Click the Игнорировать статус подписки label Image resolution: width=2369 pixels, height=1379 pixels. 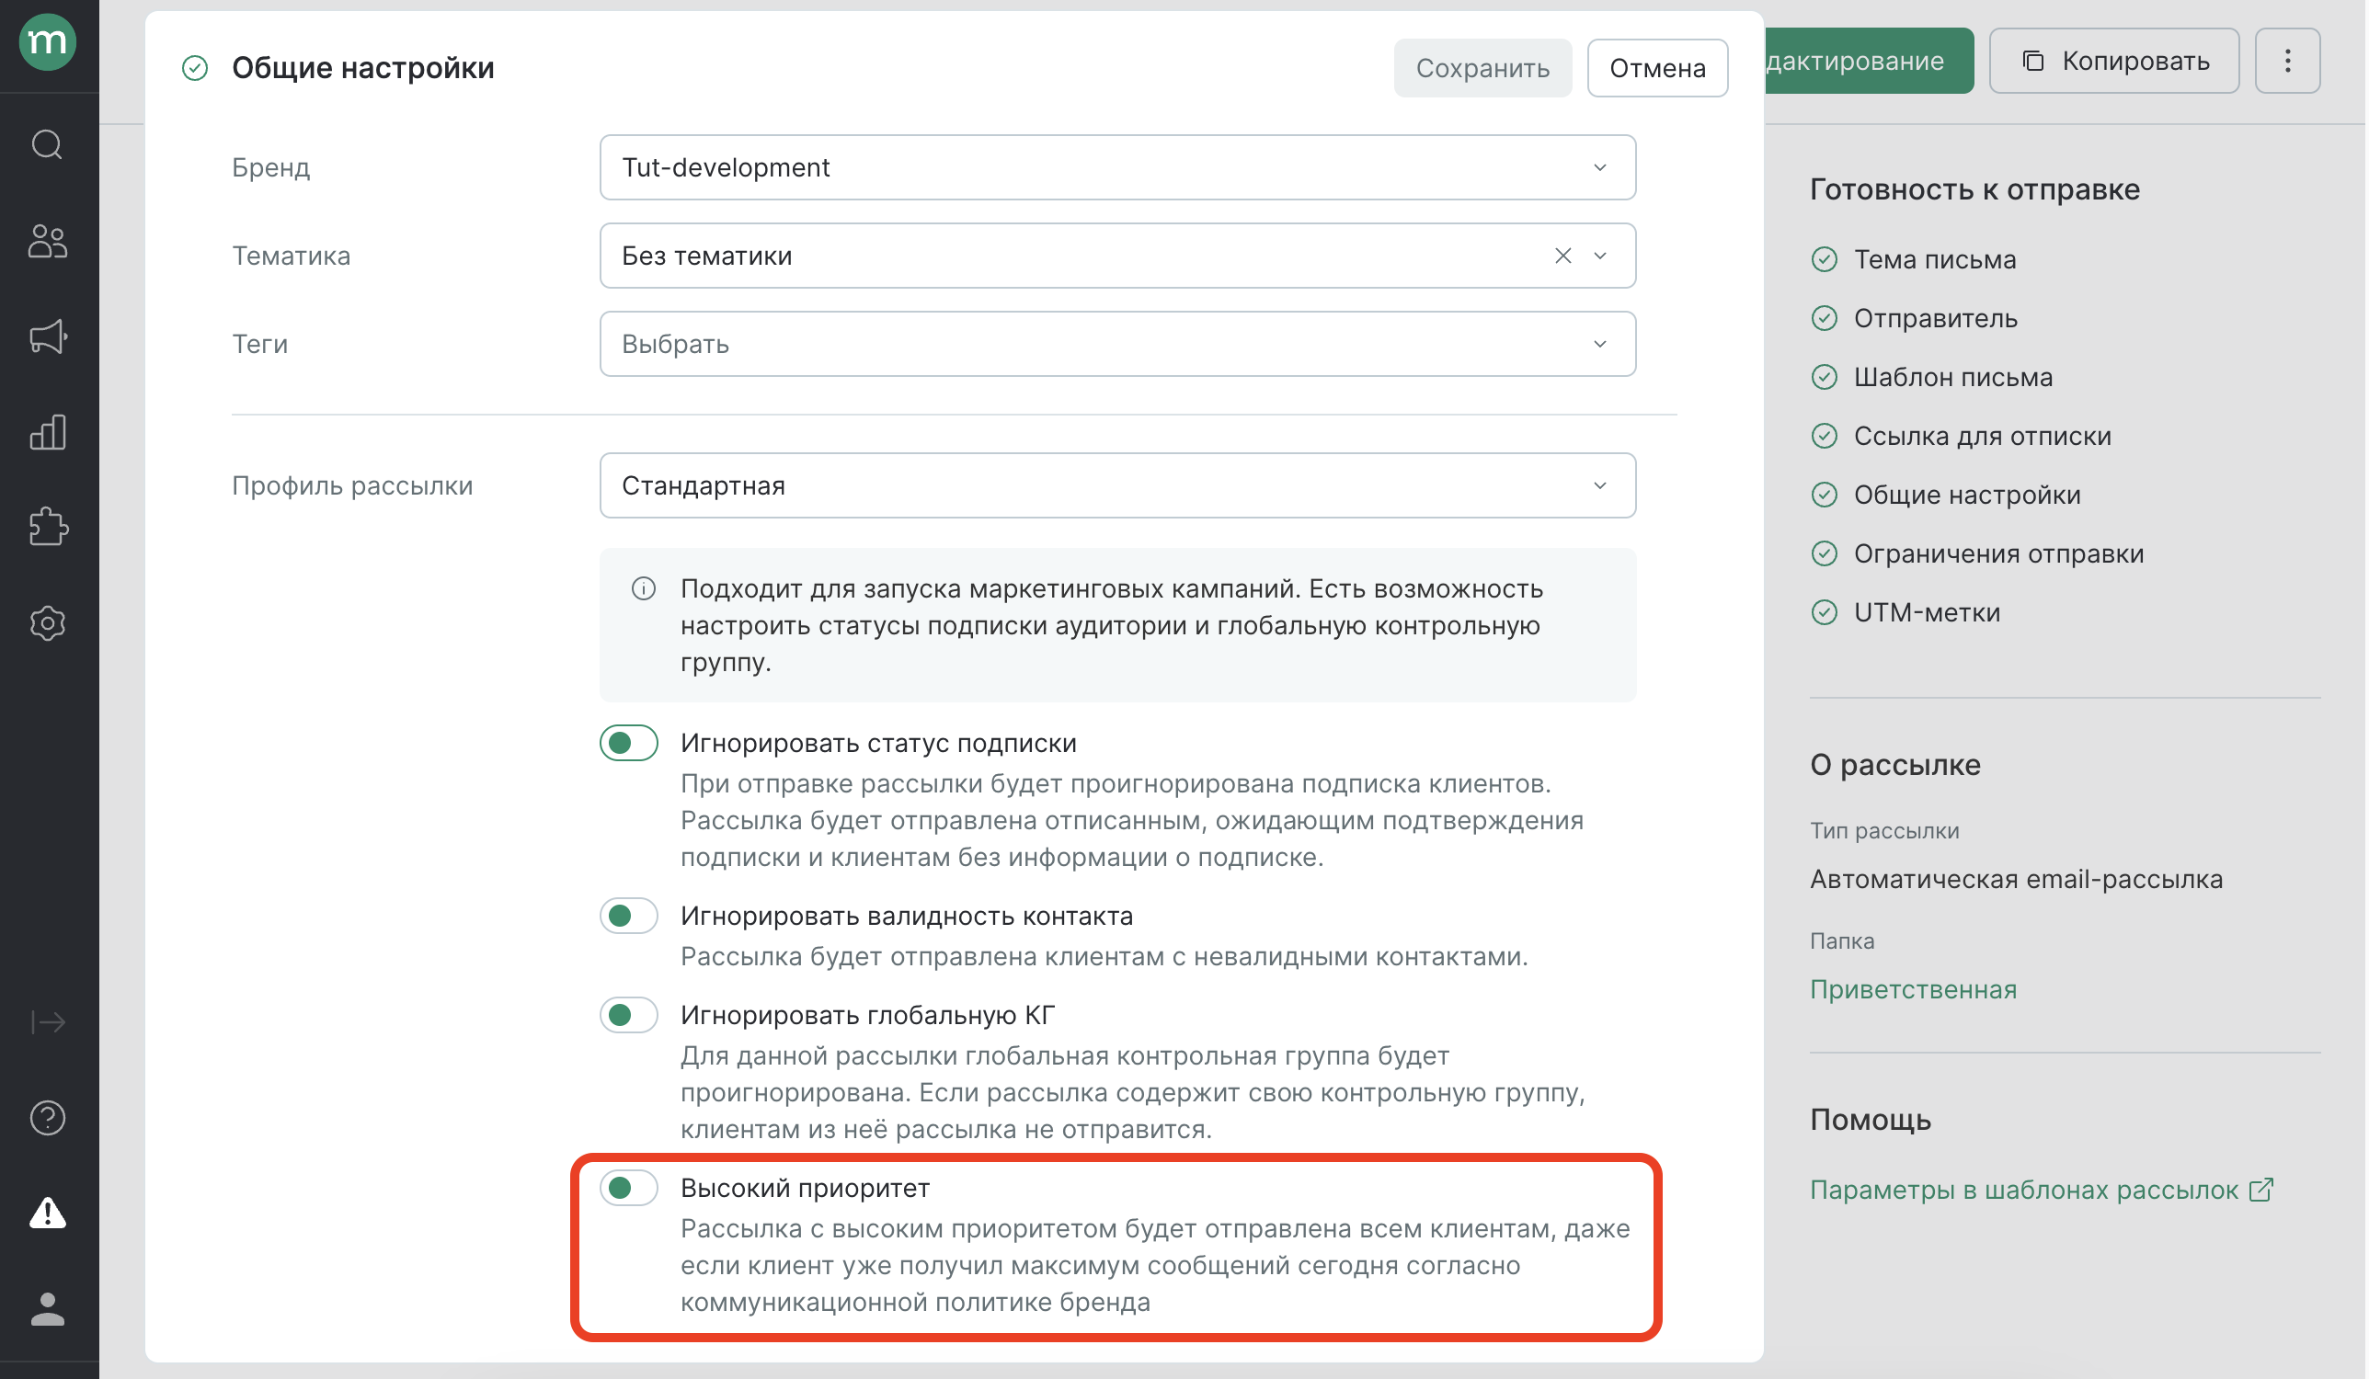(x=880, y=744)
